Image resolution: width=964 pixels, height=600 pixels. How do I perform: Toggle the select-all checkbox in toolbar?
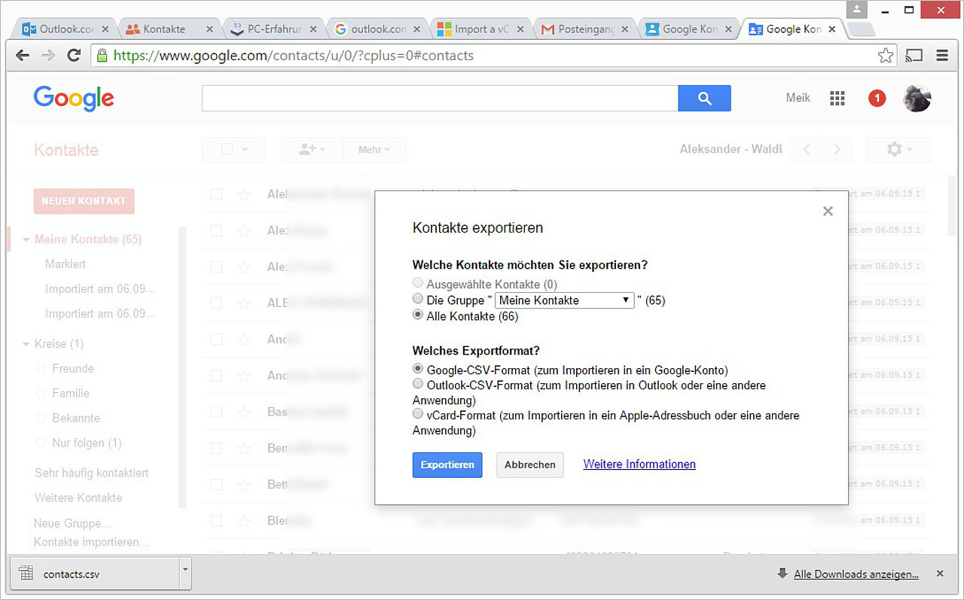[x=227, y=150]
